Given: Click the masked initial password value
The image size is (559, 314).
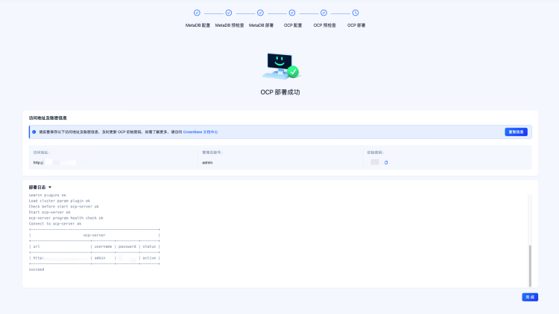Looking at the screenshot, I should (x=375, y=162).
